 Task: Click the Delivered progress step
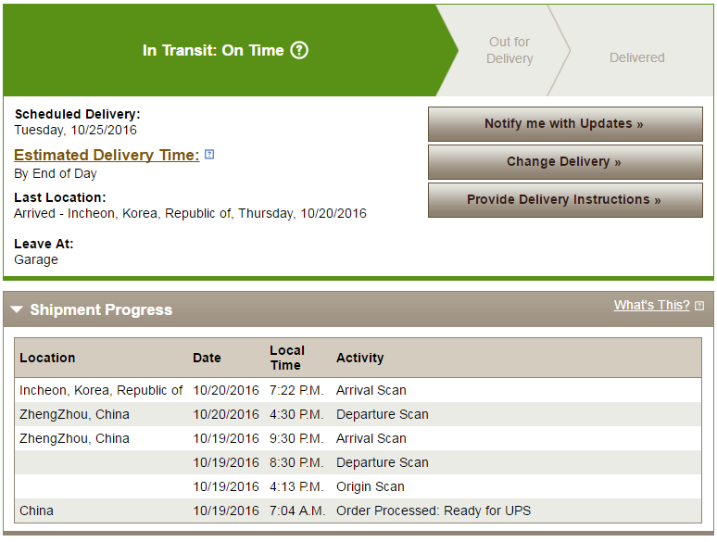pos(636,57)
